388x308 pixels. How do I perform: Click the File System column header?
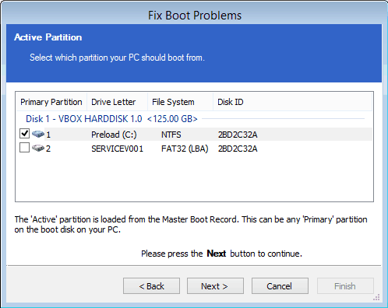pos(180,102)
